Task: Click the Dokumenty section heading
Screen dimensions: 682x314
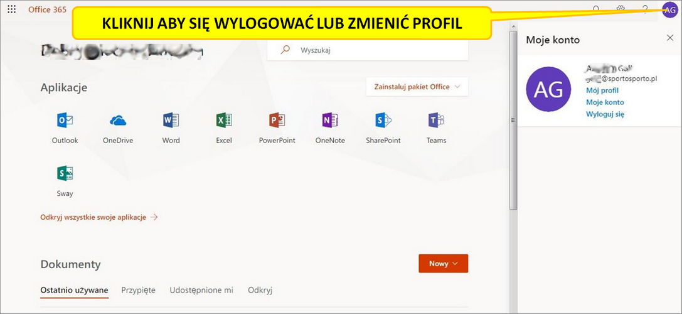Action: (x=70, y=264)
